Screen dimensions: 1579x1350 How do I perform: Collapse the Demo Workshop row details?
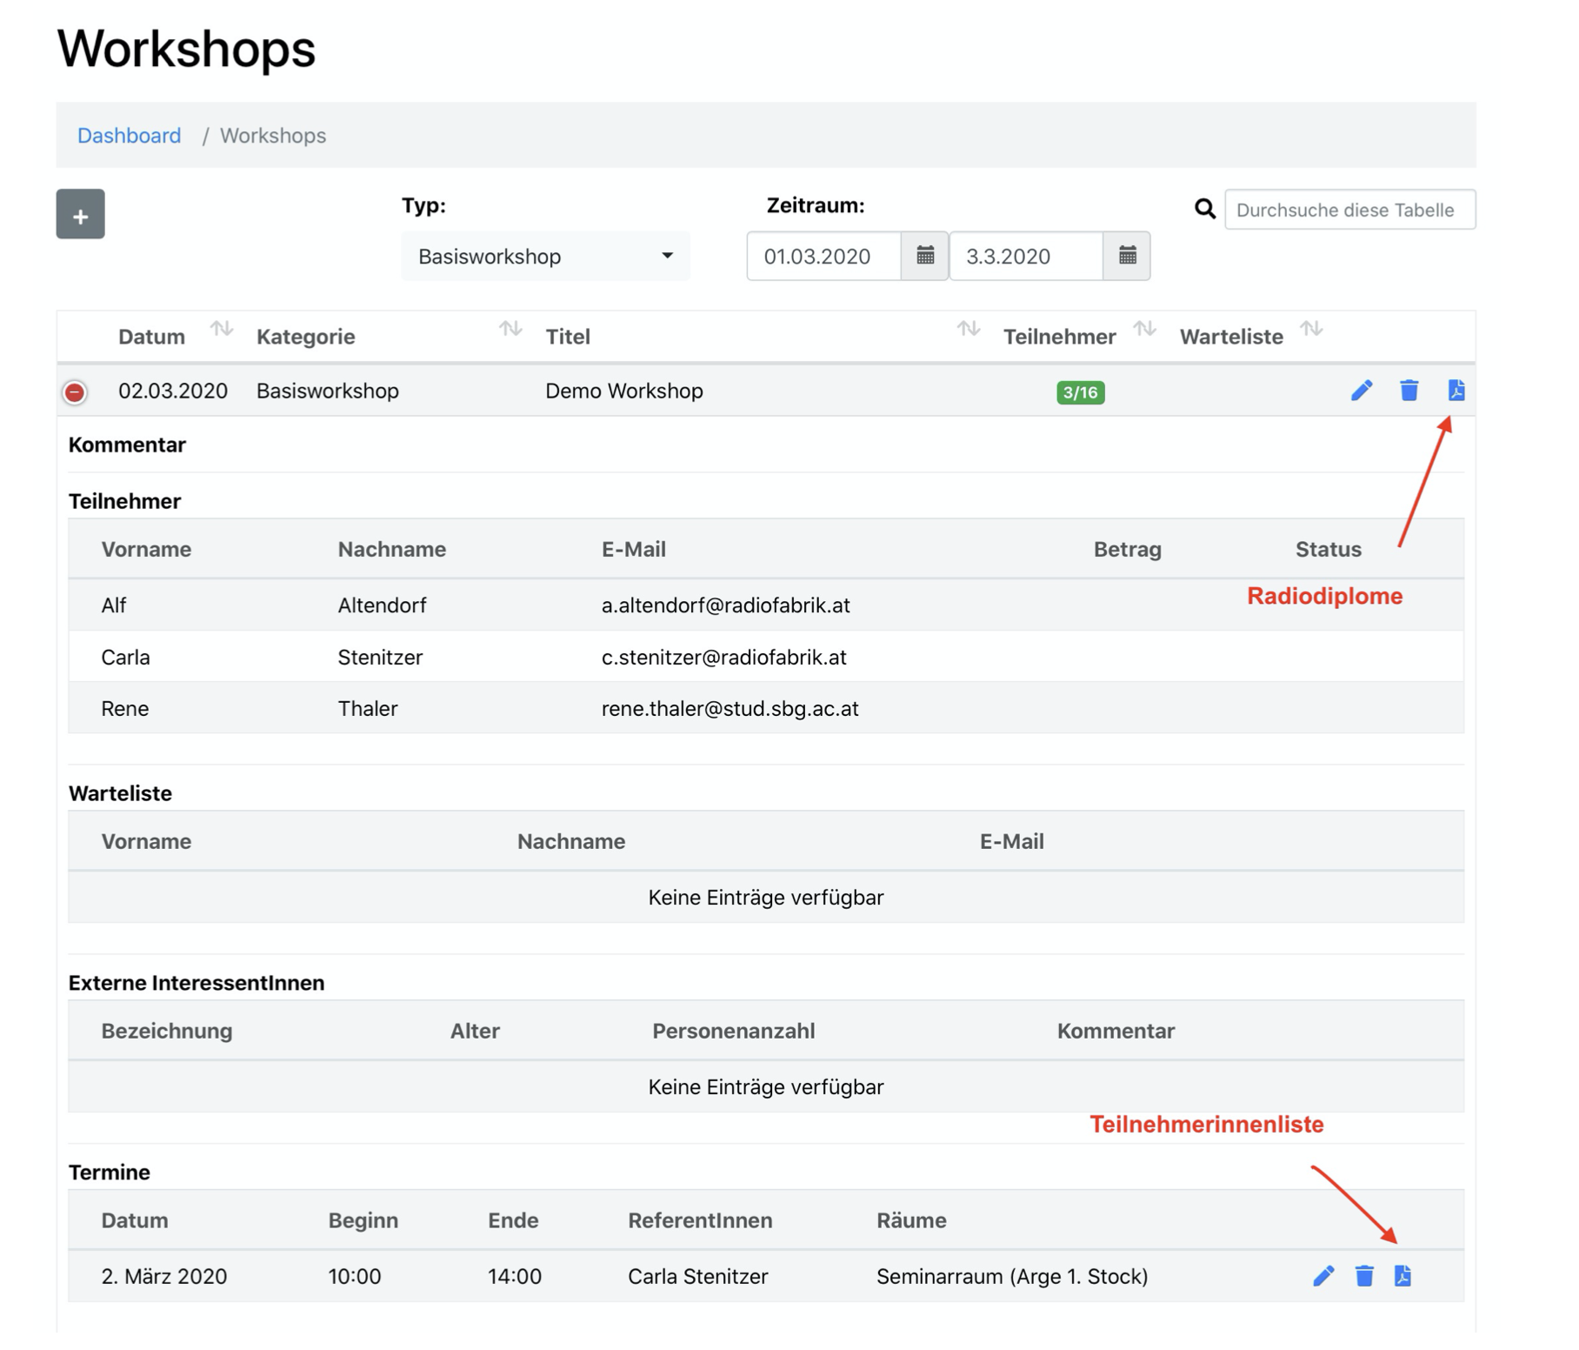pyautogui.click(x=76, y=392)
